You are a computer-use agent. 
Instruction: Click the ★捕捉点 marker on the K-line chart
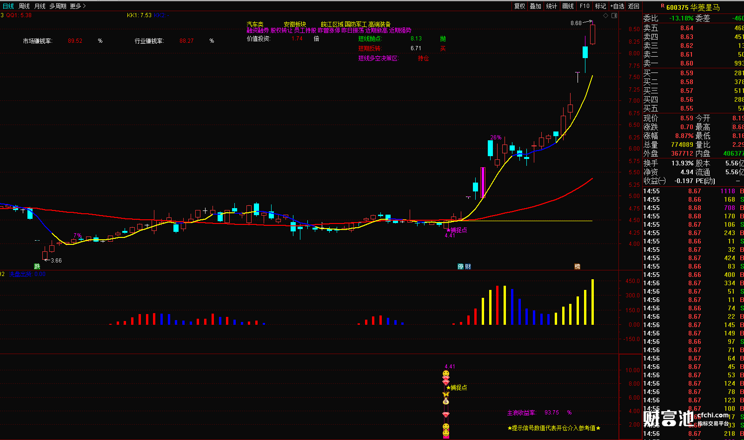[457, 230]
